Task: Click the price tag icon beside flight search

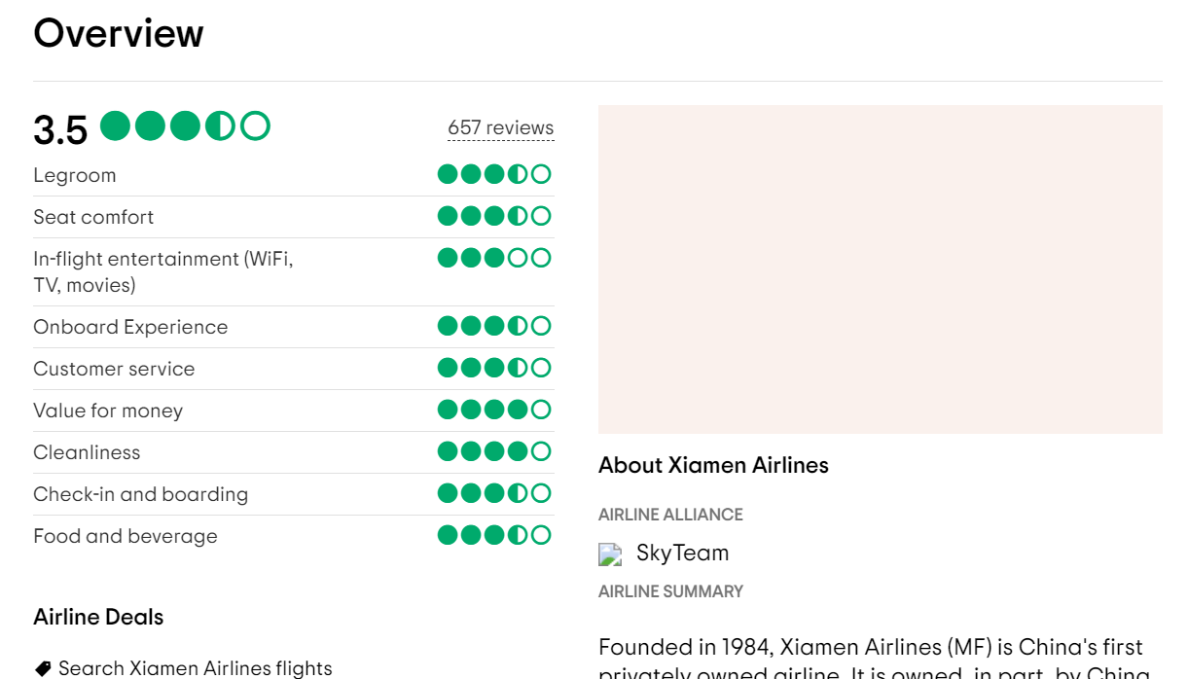Action: tap(43, 668)
